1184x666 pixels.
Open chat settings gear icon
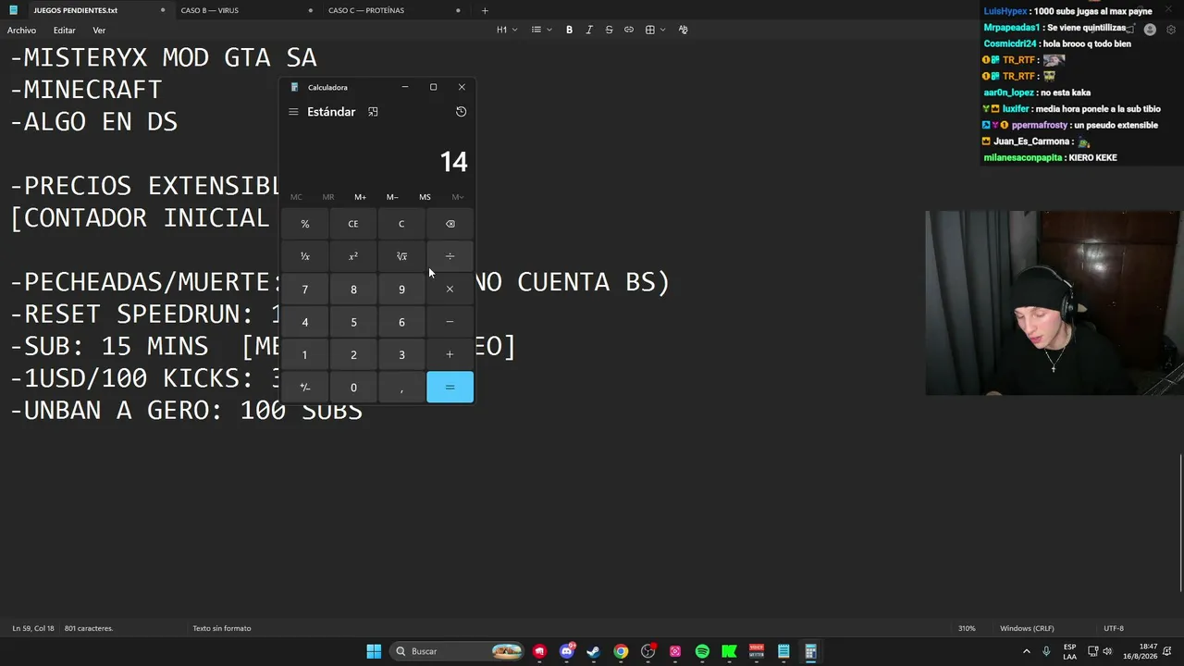click(x=1171, y=30)
